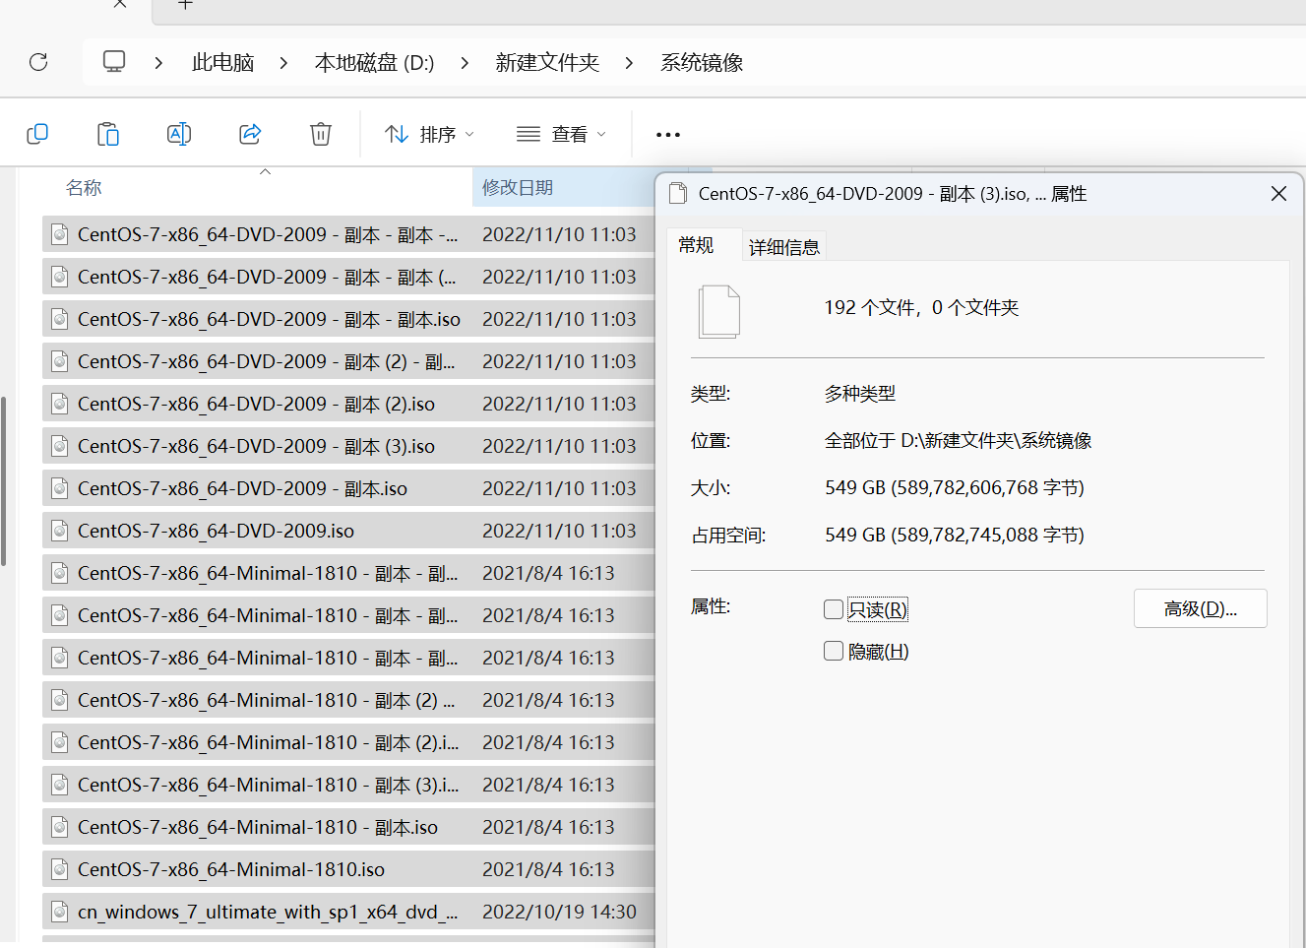Click the Copy icon in the toolbar
This screenshot has width=1306, height=948.
[x=37, y=134]
